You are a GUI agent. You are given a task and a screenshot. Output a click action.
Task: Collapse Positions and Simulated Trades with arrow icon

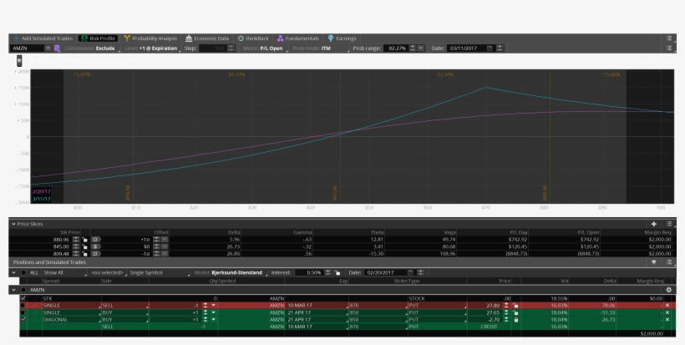(653, 262)
